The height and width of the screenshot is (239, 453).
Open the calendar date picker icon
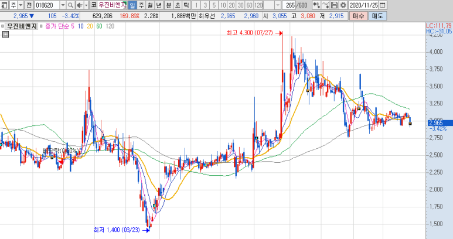click(x=382, y=5)
